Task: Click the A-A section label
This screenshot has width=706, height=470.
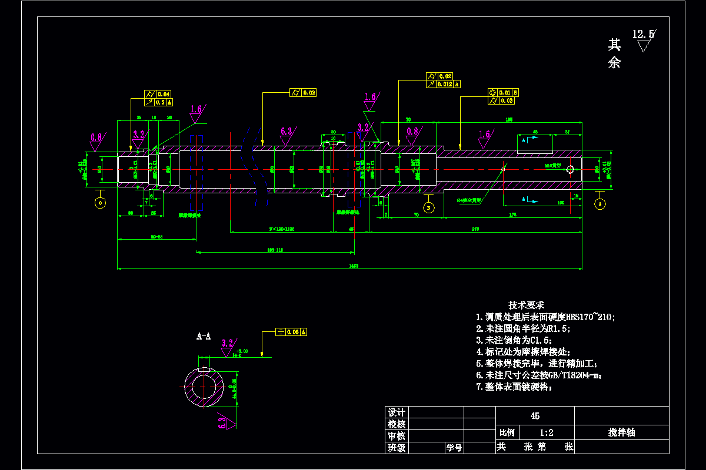Action: click(x=204, y=337)
